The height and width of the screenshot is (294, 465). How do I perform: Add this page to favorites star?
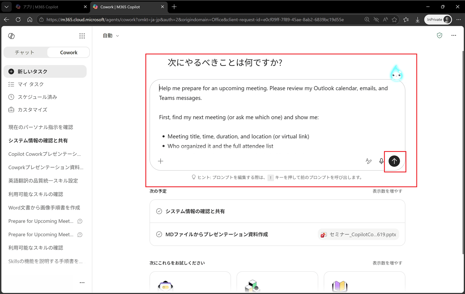(x=394, y=19)
